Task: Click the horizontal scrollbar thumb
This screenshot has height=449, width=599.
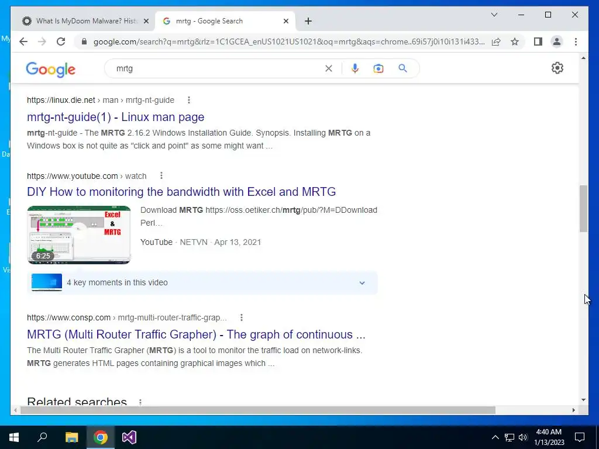Action: pyautogui.click(x=258, y=410)
